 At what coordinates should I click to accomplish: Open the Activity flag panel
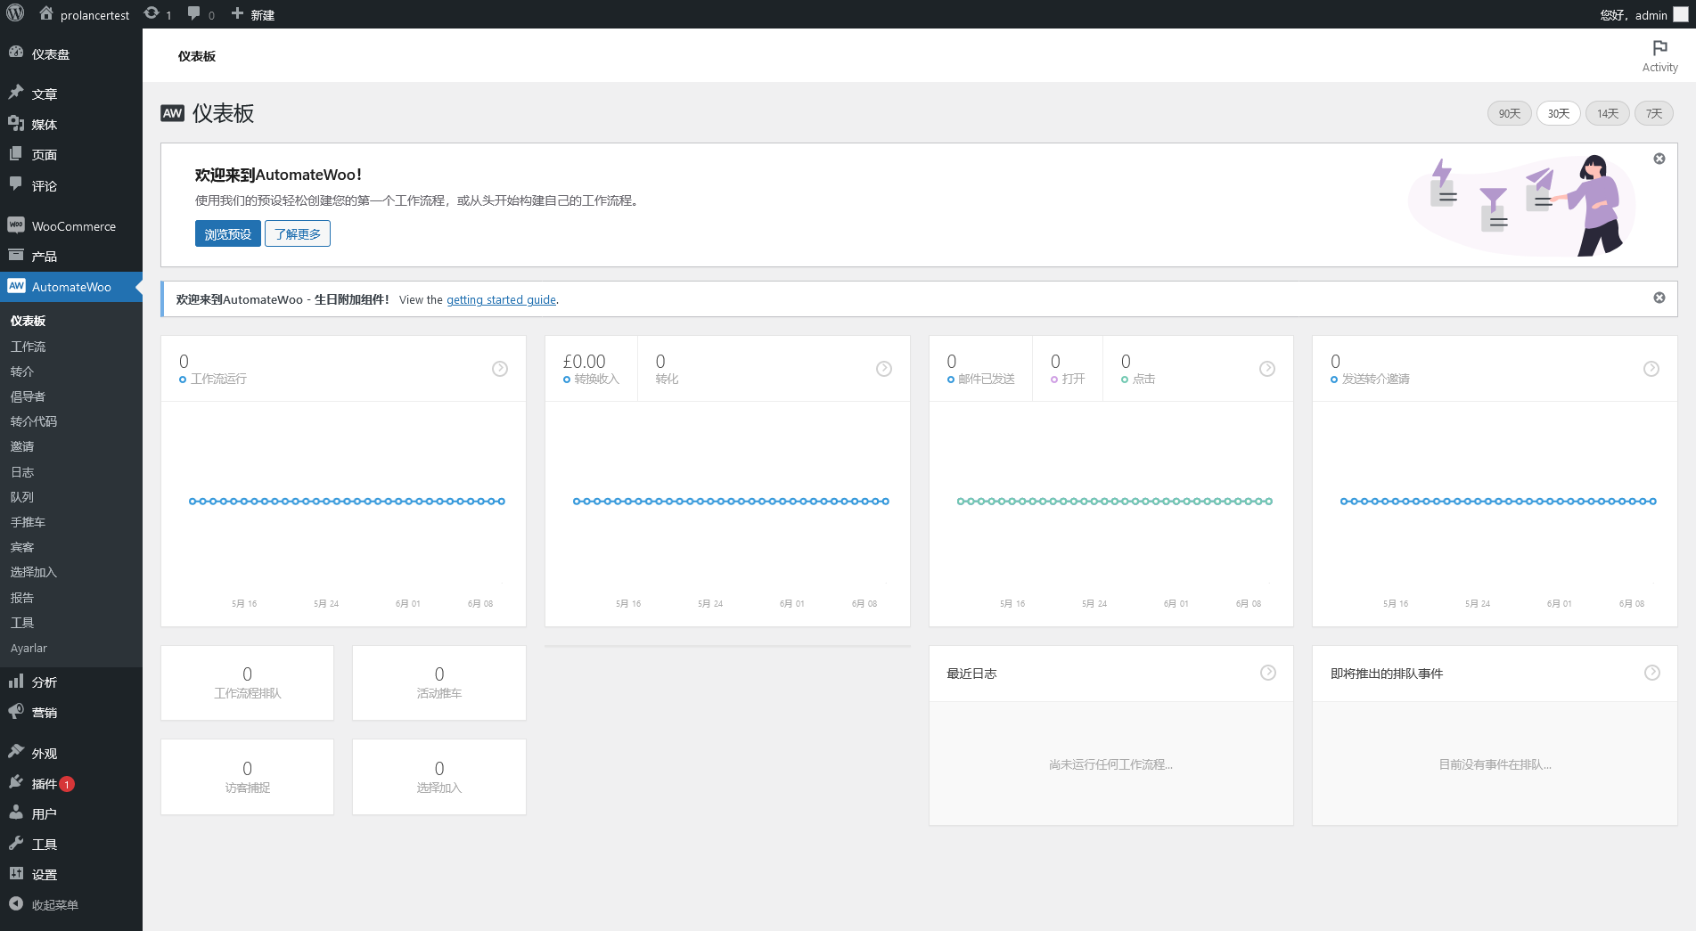1659,55
